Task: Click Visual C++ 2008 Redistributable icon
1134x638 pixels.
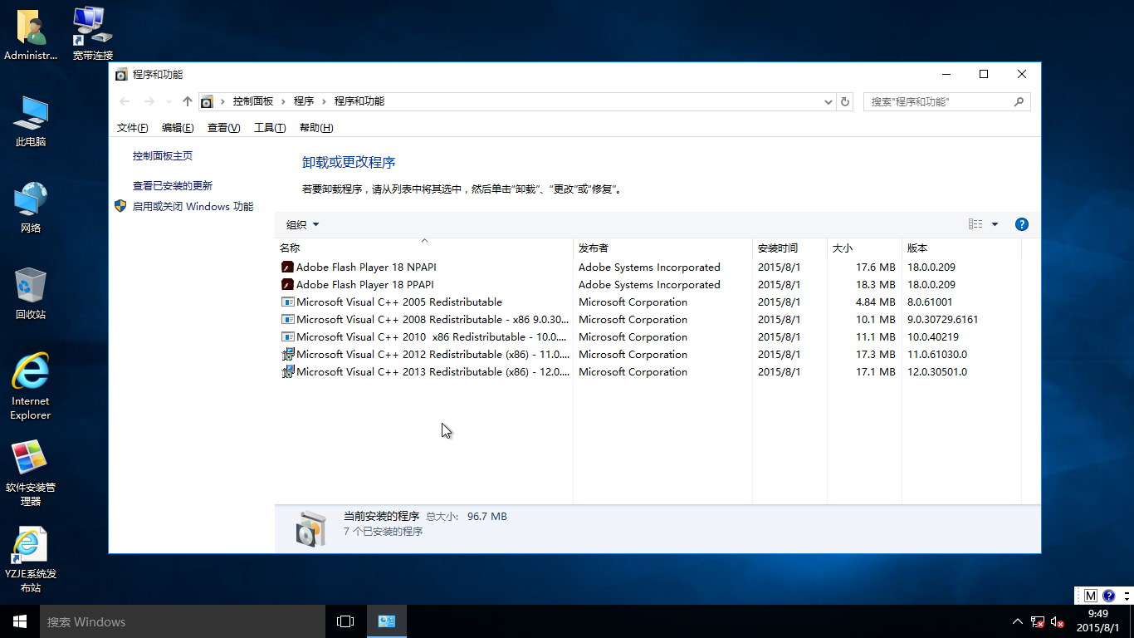Action: tap(288, 320)
